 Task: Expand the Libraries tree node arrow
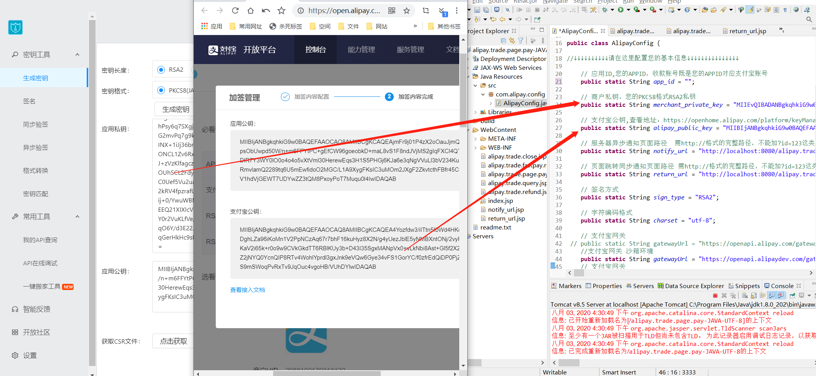[x=475, y=112]
